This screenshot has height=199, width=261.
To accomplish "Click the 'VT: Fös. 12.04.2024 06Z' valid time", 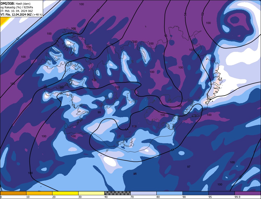I will tap(16, 15).
